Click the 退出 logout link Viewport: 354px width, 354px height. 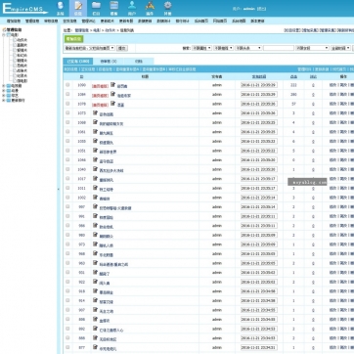click(261, 9)
